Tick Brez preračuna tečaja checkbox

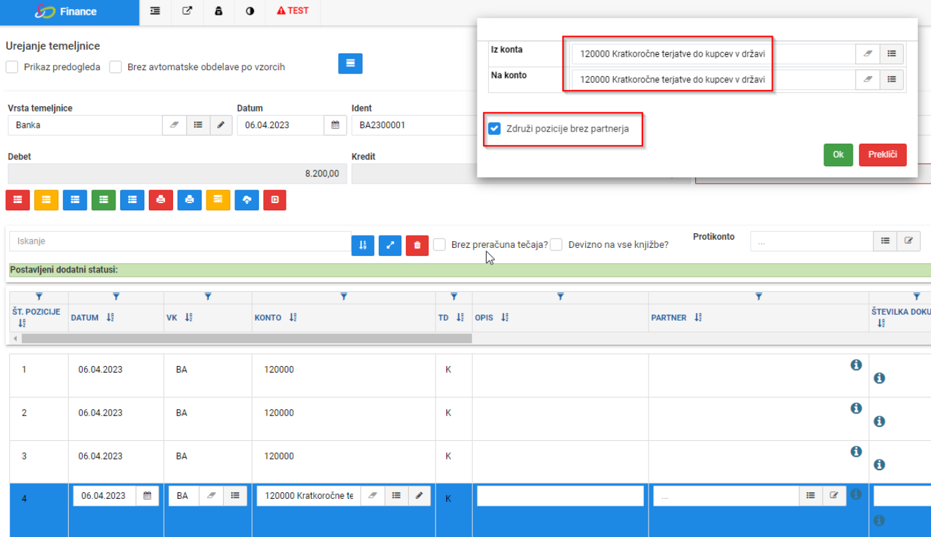(439, 244)
